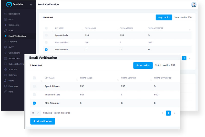Check Special Deals row in background table
The height and width of the screenshot is (137, 205).
pos(46,35)
